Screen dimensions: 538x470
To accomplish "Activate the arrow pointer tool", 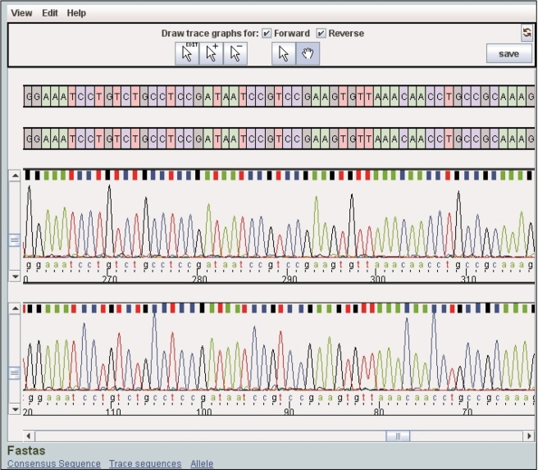I will coord(284,53).
